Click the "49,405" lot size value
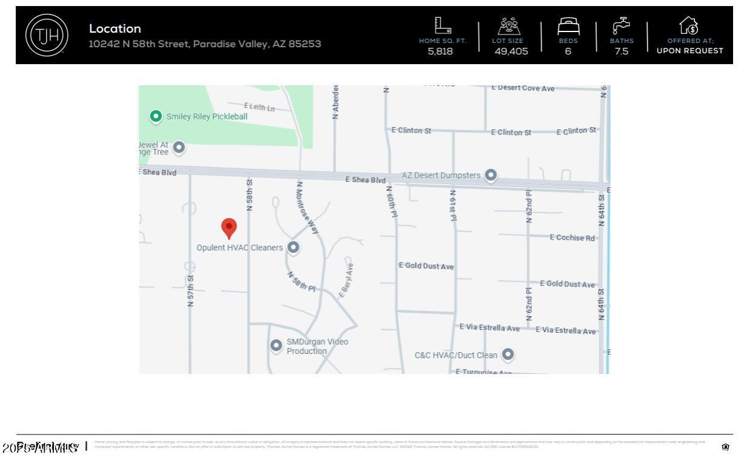Viewport: 744px width, 469px height. [x=511, y=51]
